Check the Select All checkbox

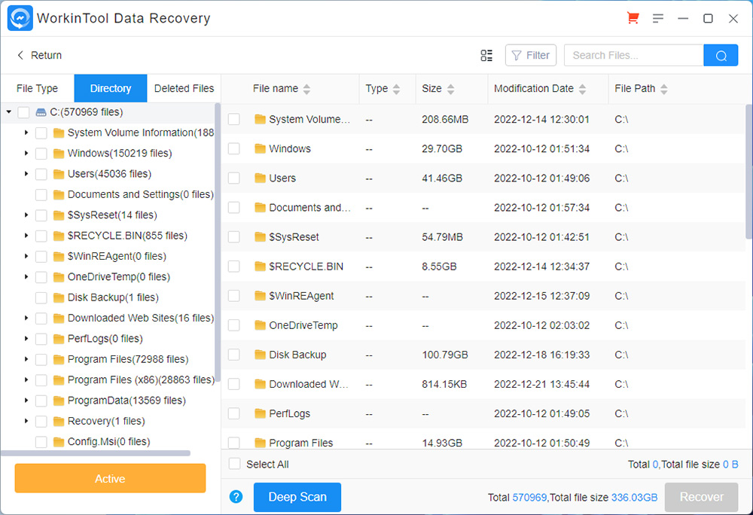pyautogui.click(x=234, y=464)
